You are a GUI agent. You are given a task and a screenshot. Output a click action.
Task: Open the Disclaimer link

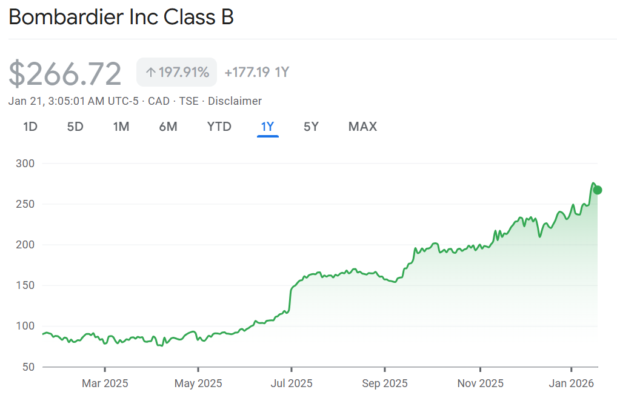coord(235,101)
